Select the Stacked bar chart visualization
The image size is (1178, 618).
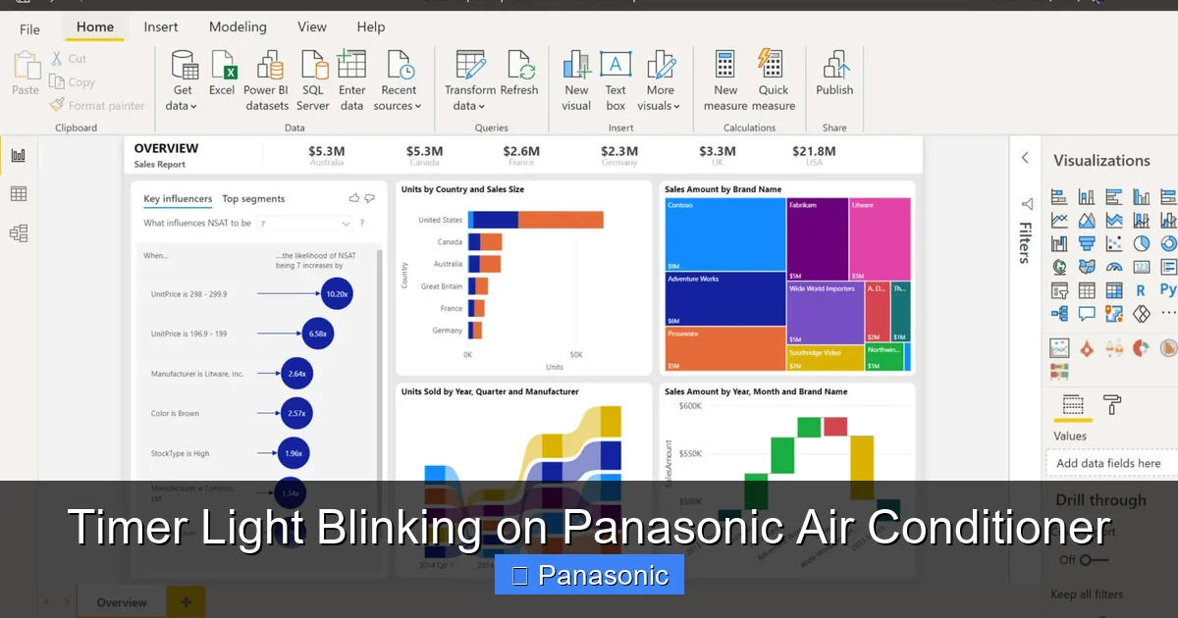point(1059,196)
